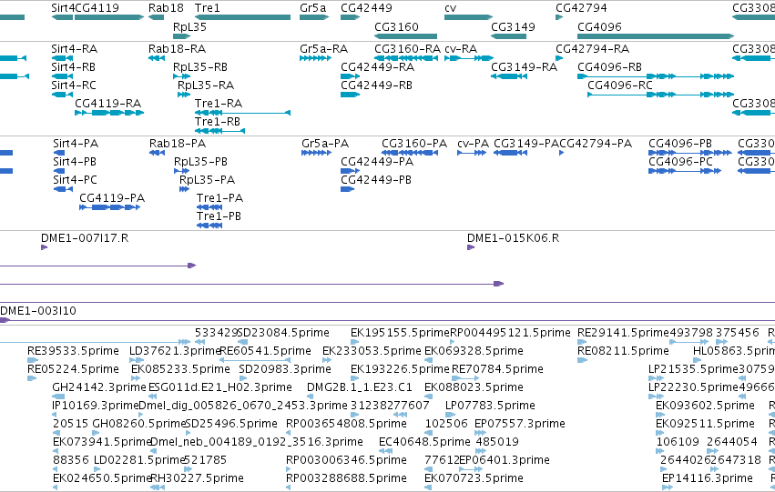
Task: Select the LP07783.5prime EST label
Action: click(x=490, y=406)
